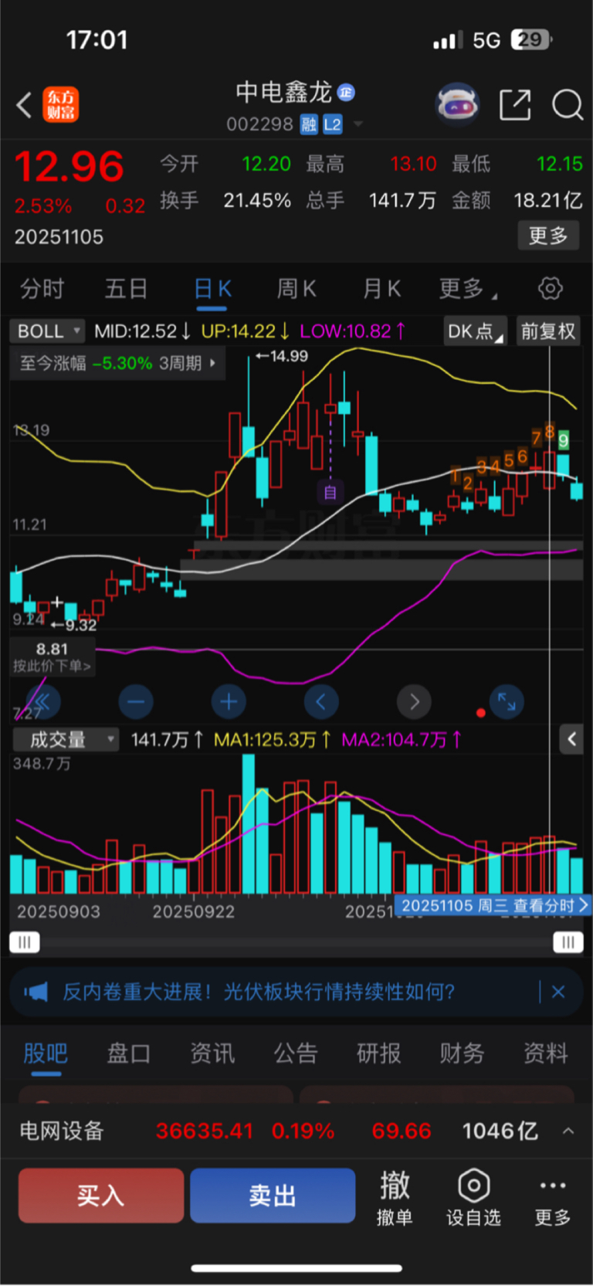
Task: Open 电网设备 sector index row
Action: tap(296, 1132)
